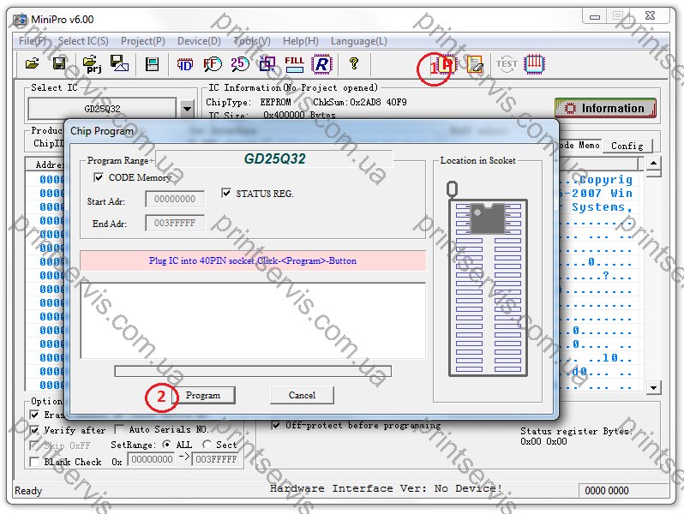The width and height of the screenshot is (684, 514).
Task: Click the 'ChkSum:0x2AD8 40F9' text
Action: pyautogui.click(x=360, y=102)
